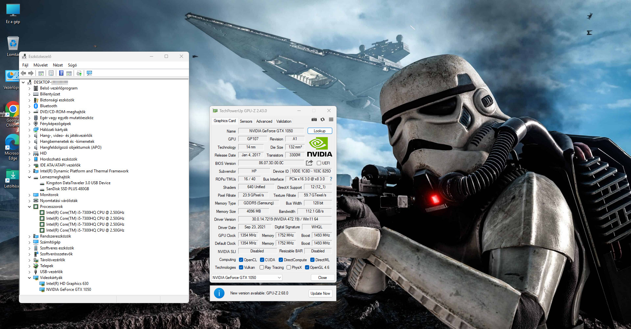Toggle the CUDA checkbox

(x=262, y=260)
